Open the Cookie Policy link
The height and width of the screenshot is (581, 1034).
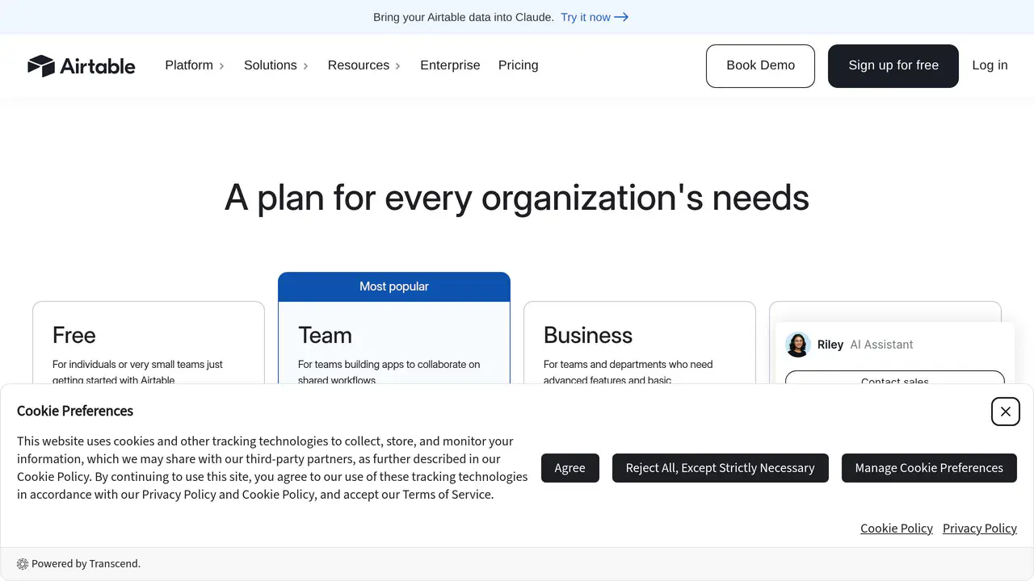point(897,529)
